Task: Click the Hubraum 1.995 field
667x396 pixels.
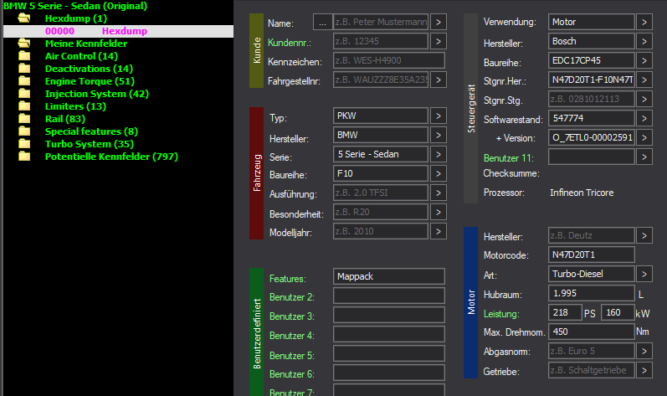Action: [x=592, y=293]
